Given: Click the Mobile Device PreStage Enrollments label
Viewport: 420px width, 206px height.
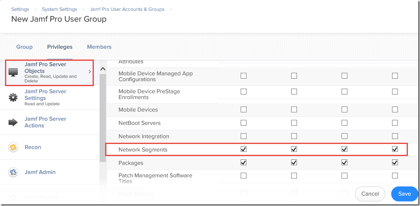Looking at the screenshot, I should [149, 94].
